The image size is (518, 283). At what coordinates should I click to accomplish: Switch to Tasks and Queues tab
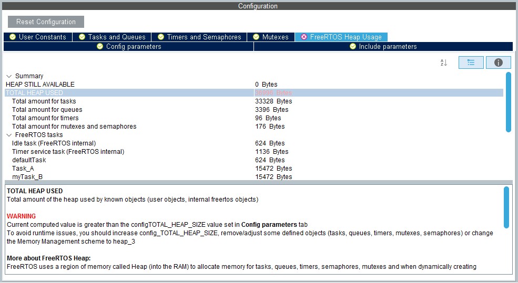click(113, 37)
